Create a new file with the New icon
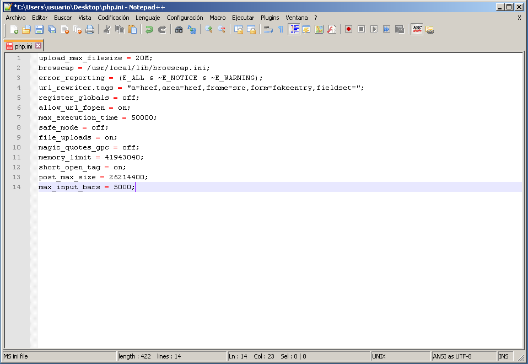The height and width of the screenshot is (364, 528). (14, 29)
